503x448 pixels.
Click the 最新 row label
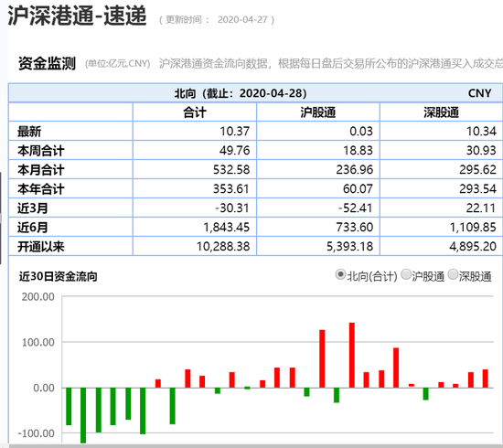(29, 132)
